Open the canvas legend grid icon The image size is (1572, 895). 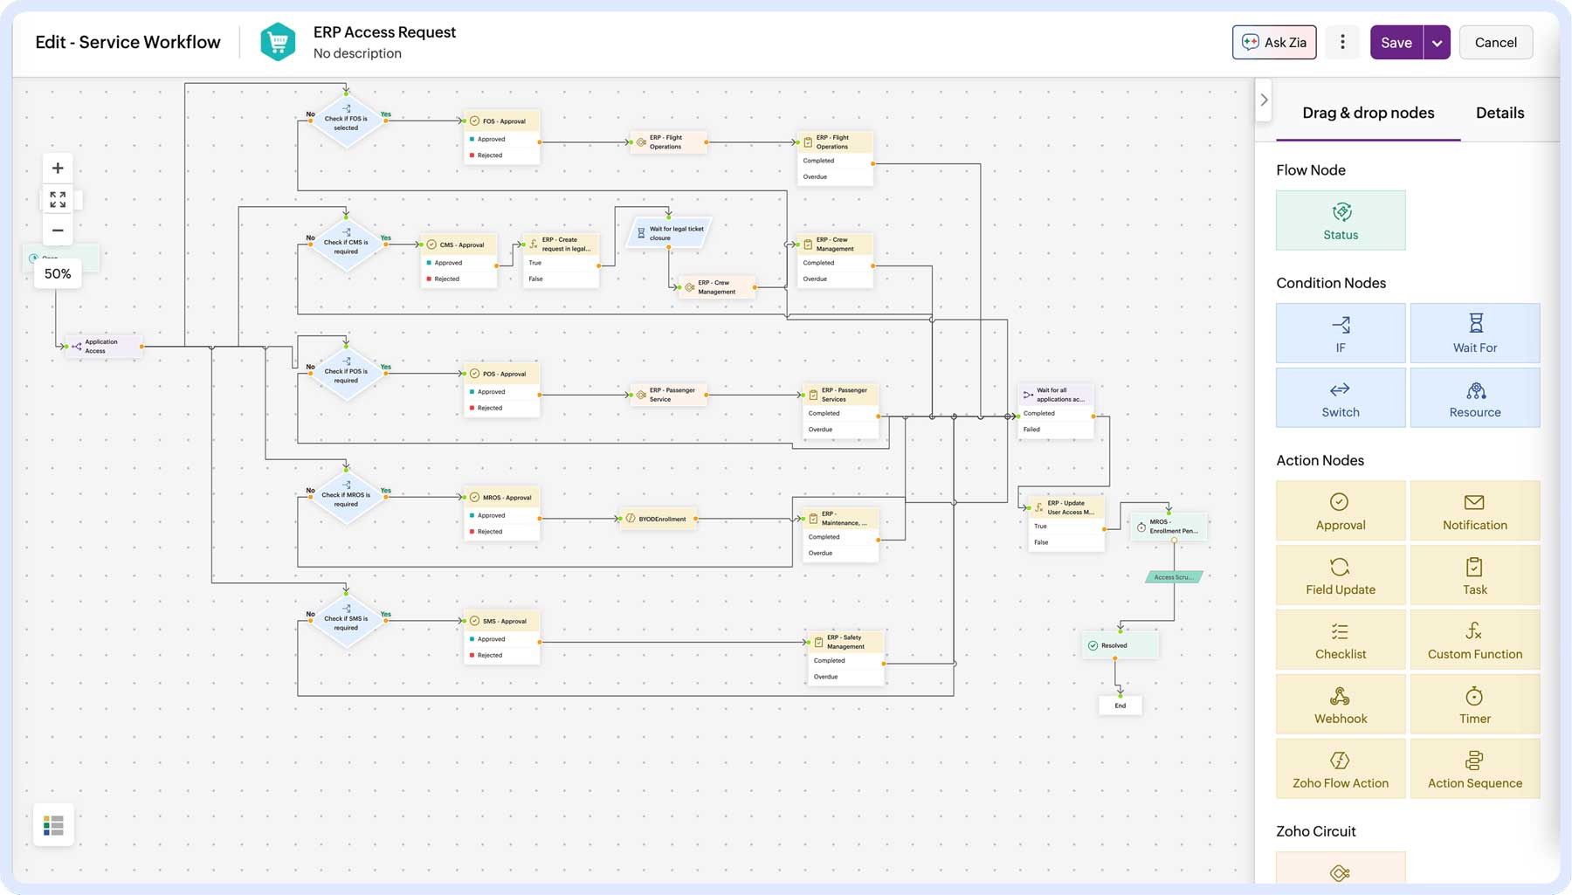(x=53, y=825)
